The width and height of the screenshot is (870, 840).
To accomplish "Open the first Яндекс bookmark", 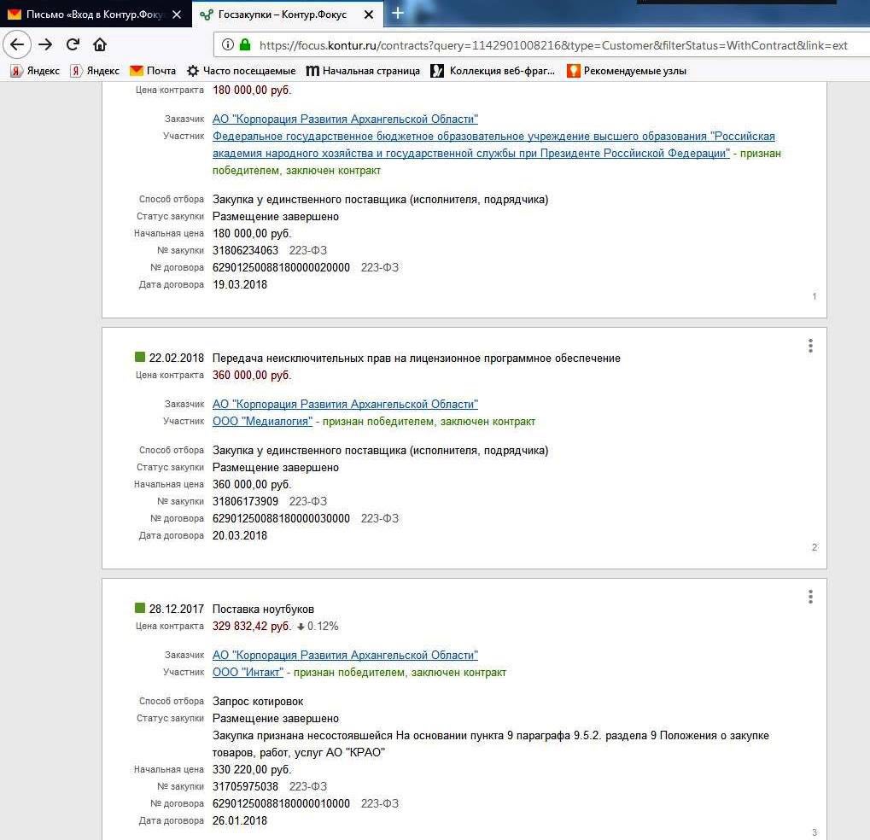I will pos(35,71).
